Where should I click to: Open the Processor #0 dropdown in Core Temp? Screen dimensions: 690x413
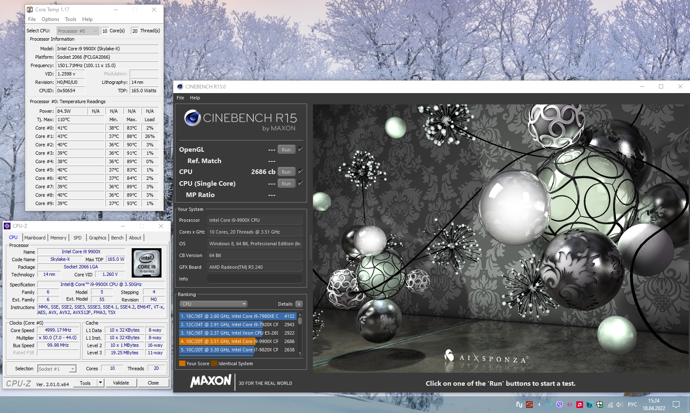tap(78, 31)
